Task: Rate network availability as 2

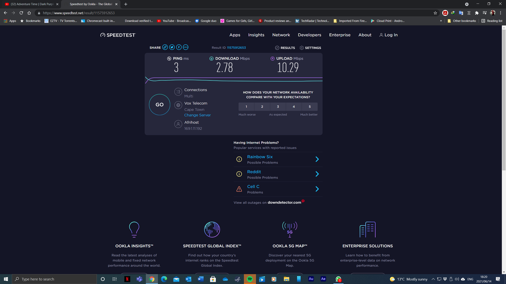Action: (x=262, y=106)
